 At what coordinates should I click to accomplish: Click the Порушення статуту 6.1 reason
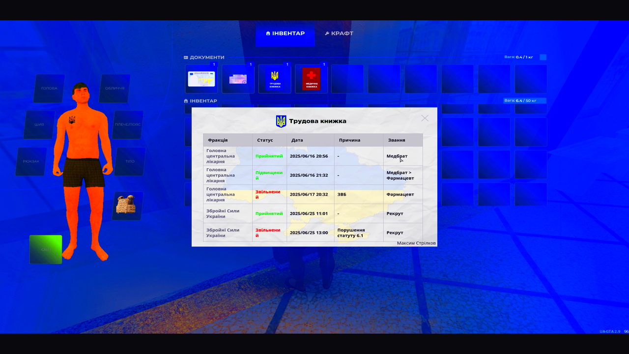350,233
